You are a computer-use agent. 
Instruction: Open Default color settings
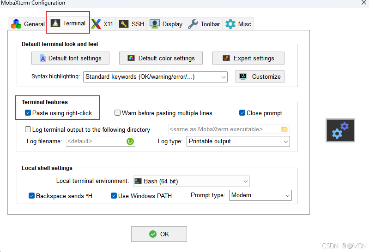coord(161,58)
